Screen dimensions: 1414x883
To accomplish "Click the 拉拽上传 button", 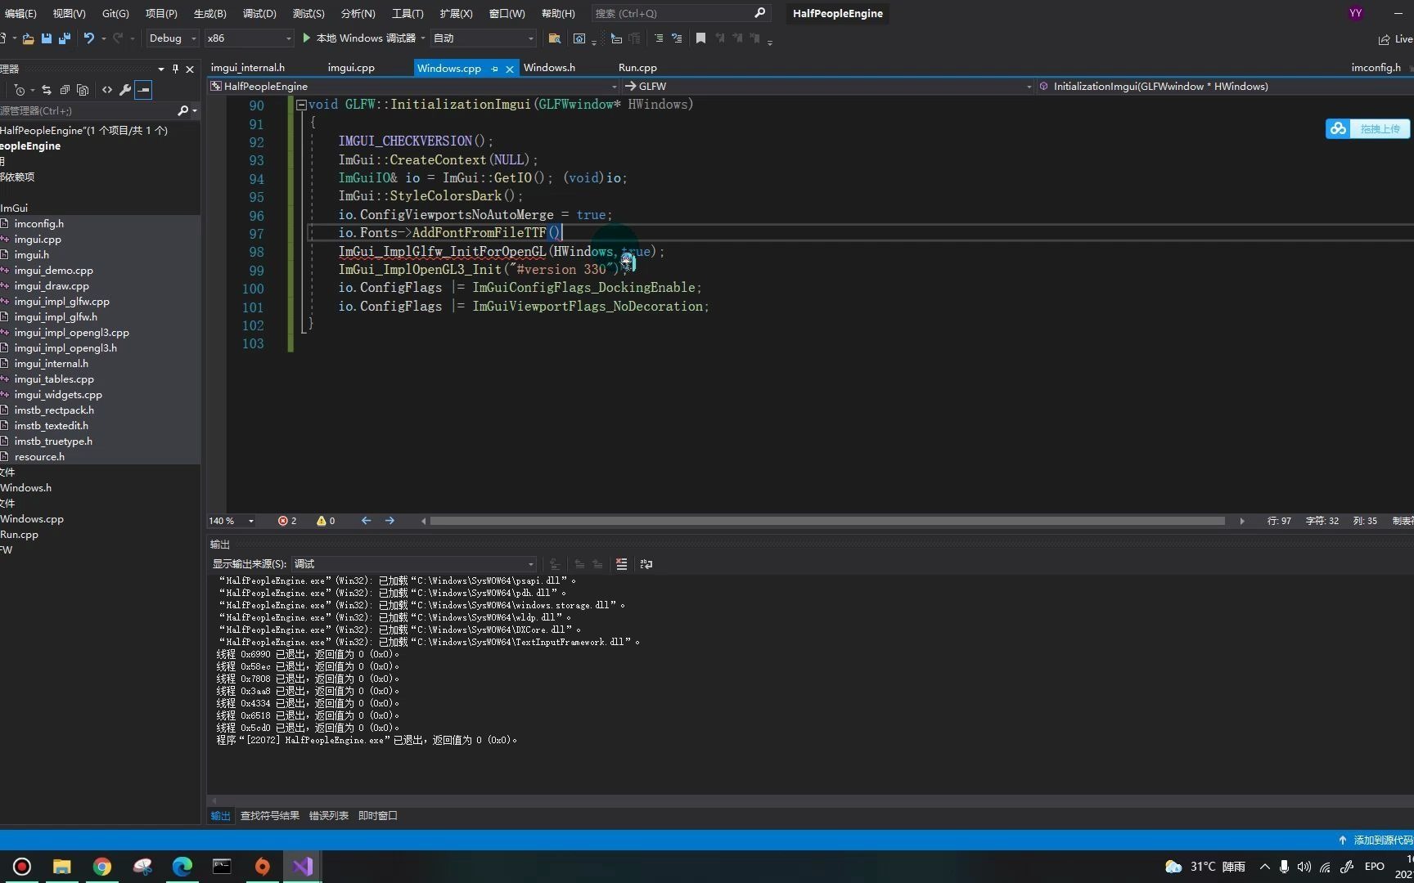I will 1367,128.
